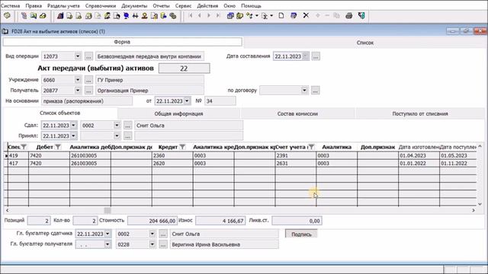The image size is (488, 274).
Task: Click the stamp icon in toolbar
Action: tap(144, 15)
